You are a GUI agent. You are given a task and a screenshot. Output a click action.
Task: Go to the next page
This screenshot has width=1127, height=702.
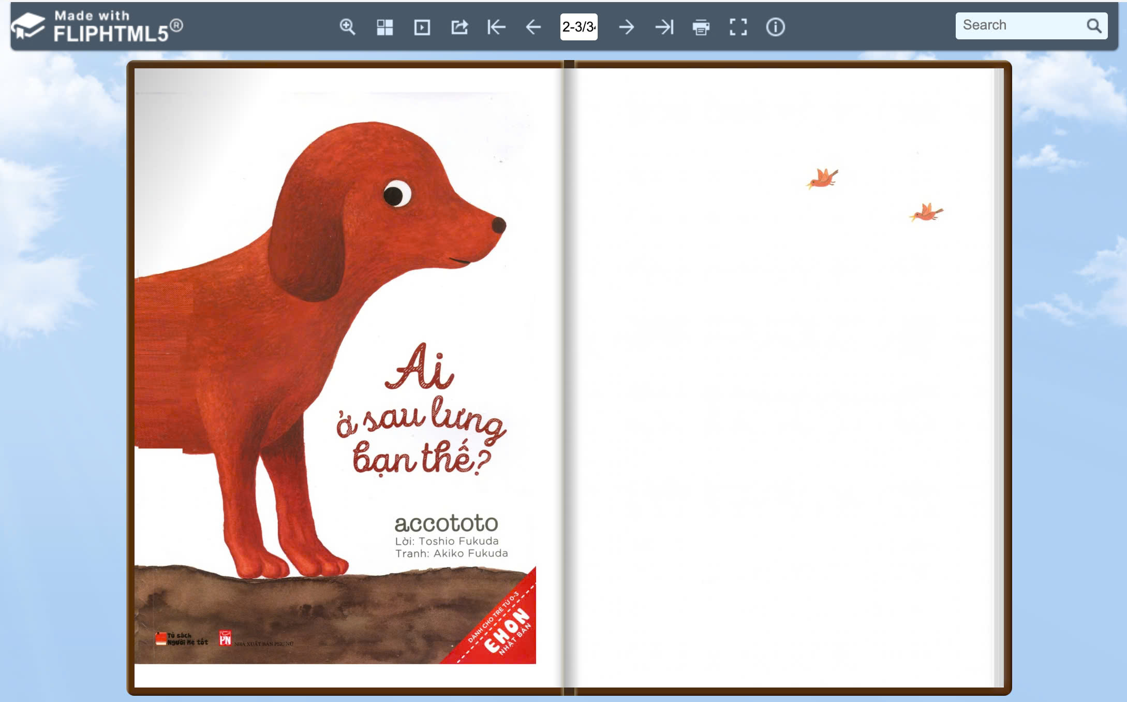626,27
